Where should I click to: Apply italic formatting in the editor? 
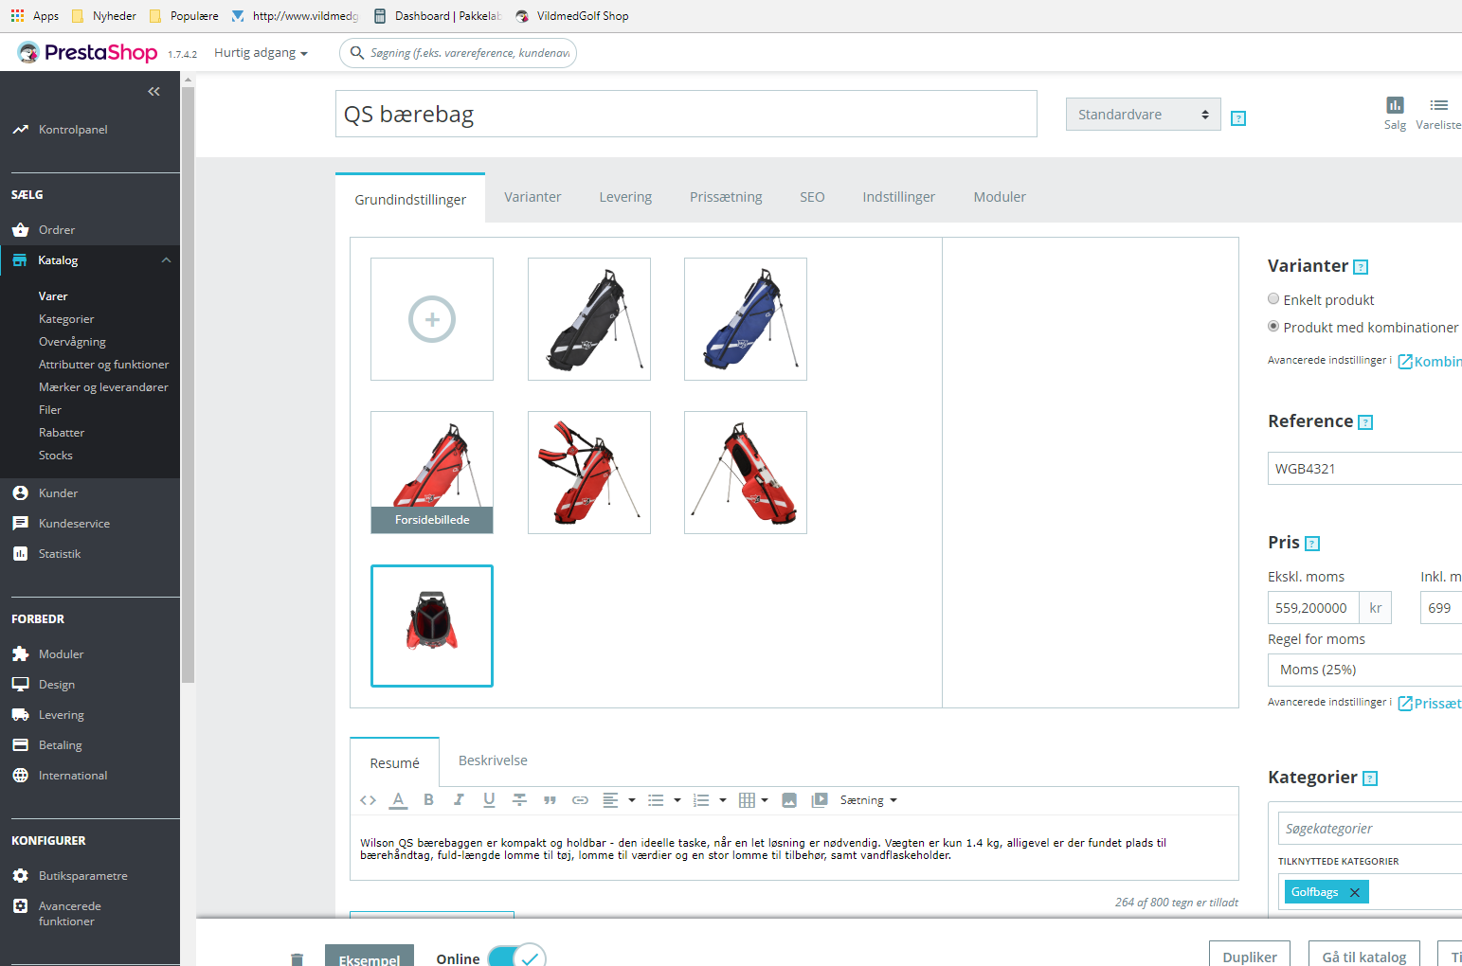click(x=459, y=800)
